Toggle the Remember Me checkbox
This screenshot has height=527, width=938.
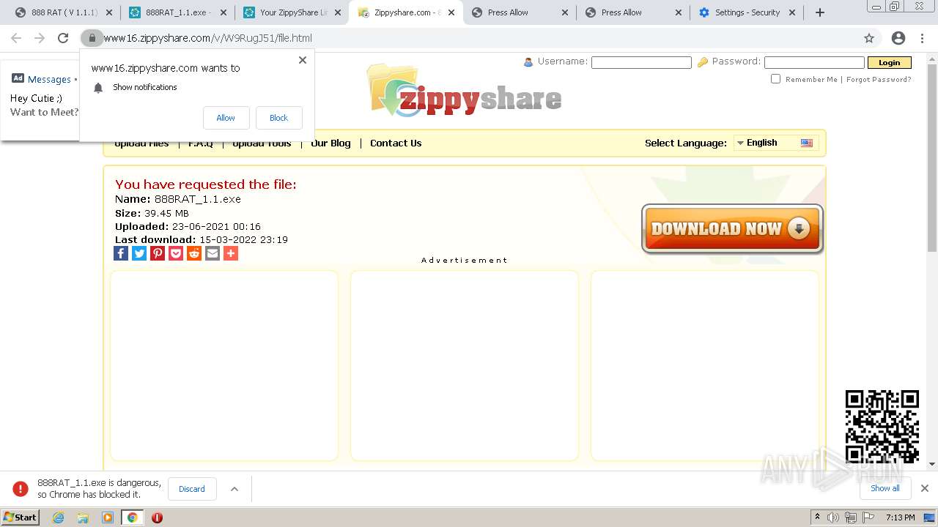click(x=775, y=79)
